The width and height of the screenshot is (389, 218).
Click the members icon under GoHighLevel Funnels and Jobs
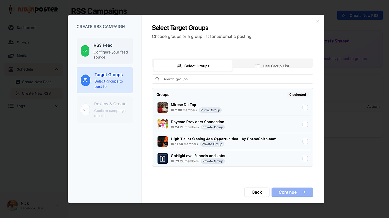(x=172, y=161)
